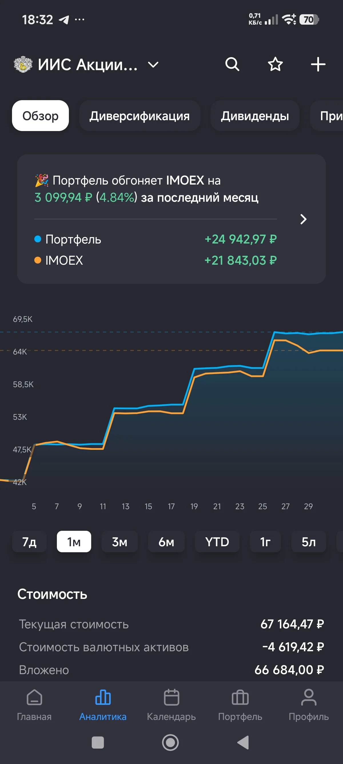343x764 pixels.
Task: Open Портфель in bottom navigation
Action: coord(240,705)
